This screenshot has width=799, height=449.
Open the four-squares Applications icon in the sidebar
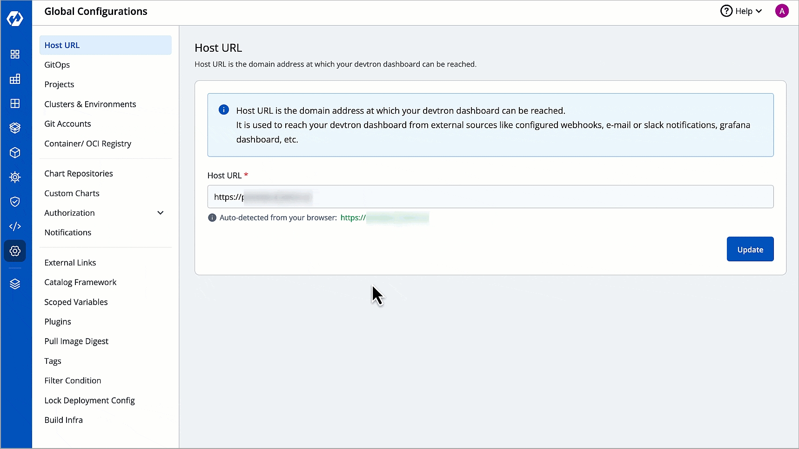(15, 54)
